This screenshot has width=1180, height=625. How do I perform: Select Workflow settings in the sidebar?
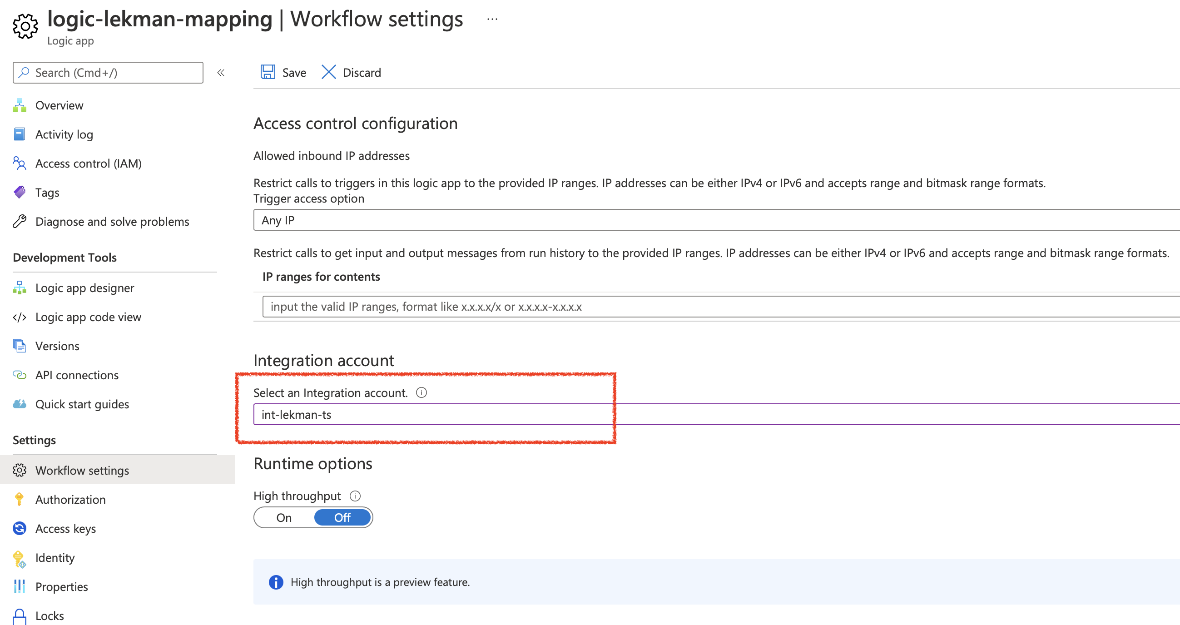82,470
